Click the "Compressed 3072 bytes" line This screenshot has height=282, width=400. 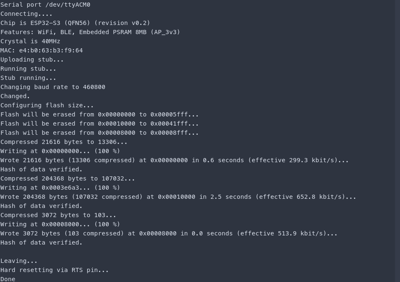pyautogui.click(x=58, y=215)
